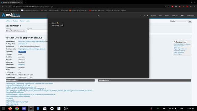Click Flag package out-of-date link
197x111 pixels.
tap(180, 49)
